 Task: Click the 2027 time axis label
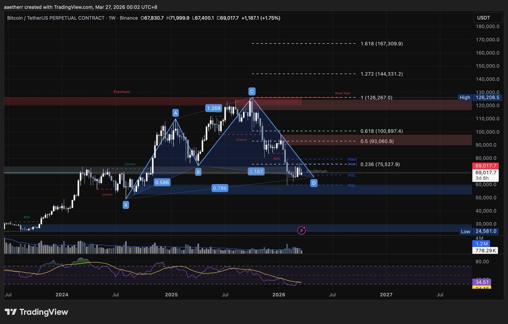(x=386, y=294)
